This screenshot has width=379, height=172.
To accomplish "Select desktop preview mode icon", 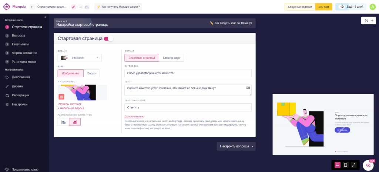I will pos(338,165).
